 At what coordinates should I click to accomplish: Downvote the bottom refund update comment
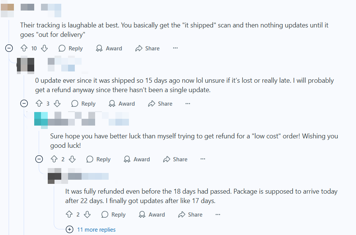[x=87, y=214]
